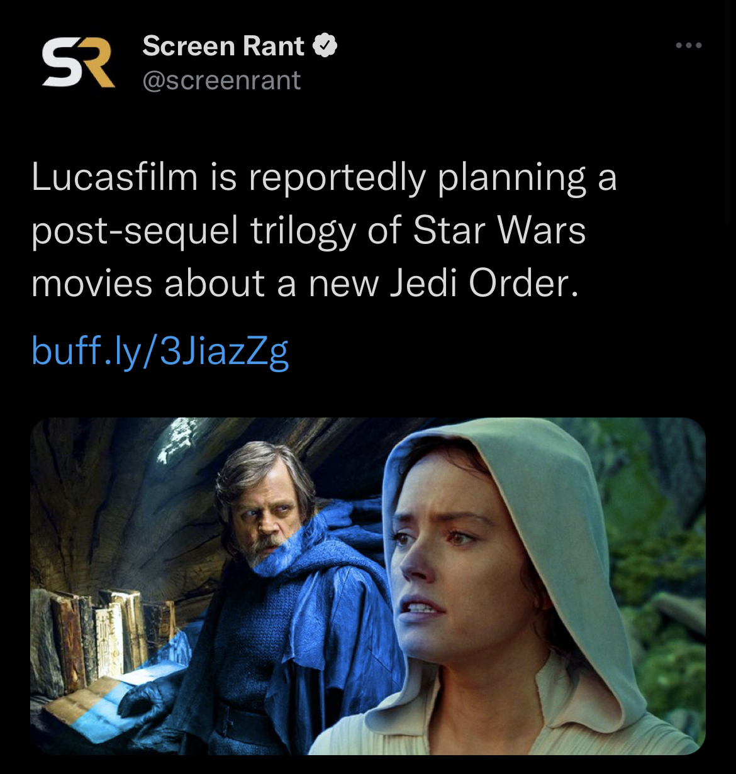The image size is (736, 774).
Task: Click the verified checkmark badge
Action: pos(325,46)
